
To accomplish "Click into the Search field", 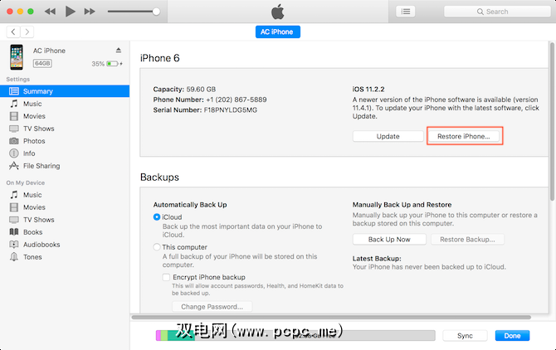I will [x=497, y=12].
